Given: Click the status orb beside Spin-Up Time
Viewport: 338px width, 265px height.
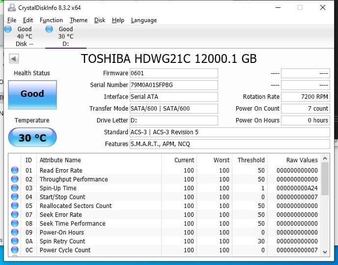Looking at the screenshot, I should [15, 188].
